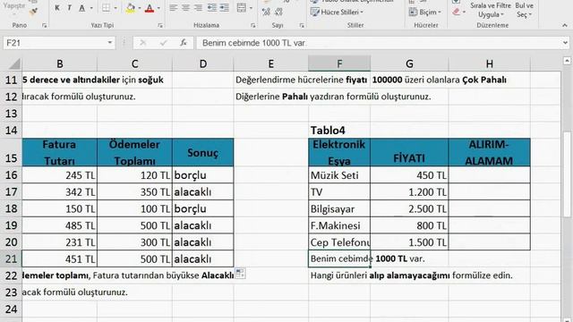Select the 1.200 TL cell
Screen dimensions: 573x322
(409, 191)
